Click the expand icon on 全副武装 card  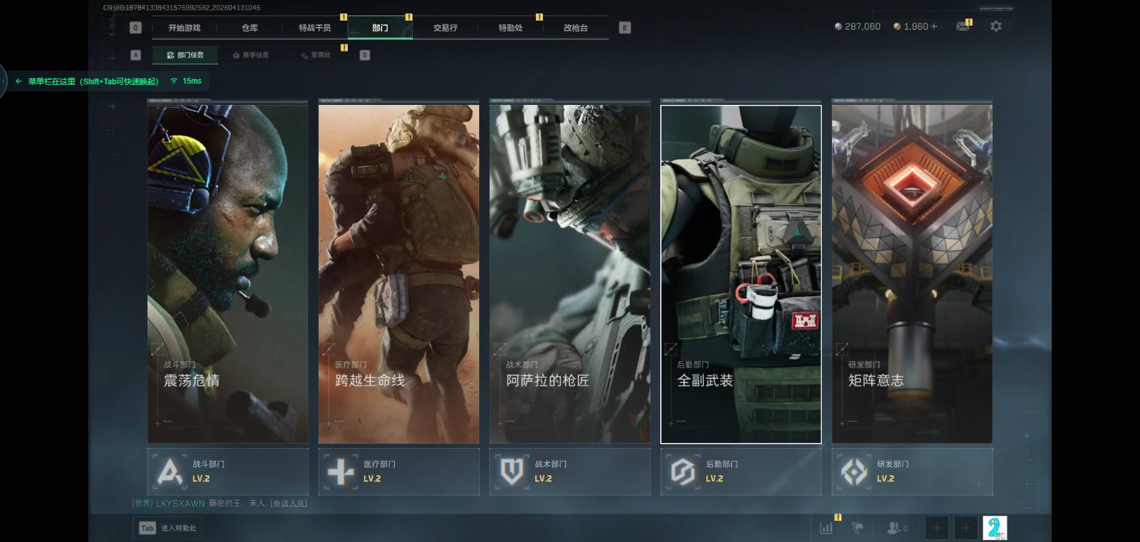point(670,349)
